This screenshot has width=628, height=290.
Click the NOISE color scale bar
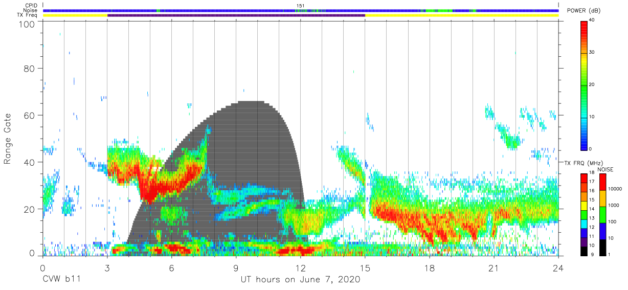(x=602, y=214)
